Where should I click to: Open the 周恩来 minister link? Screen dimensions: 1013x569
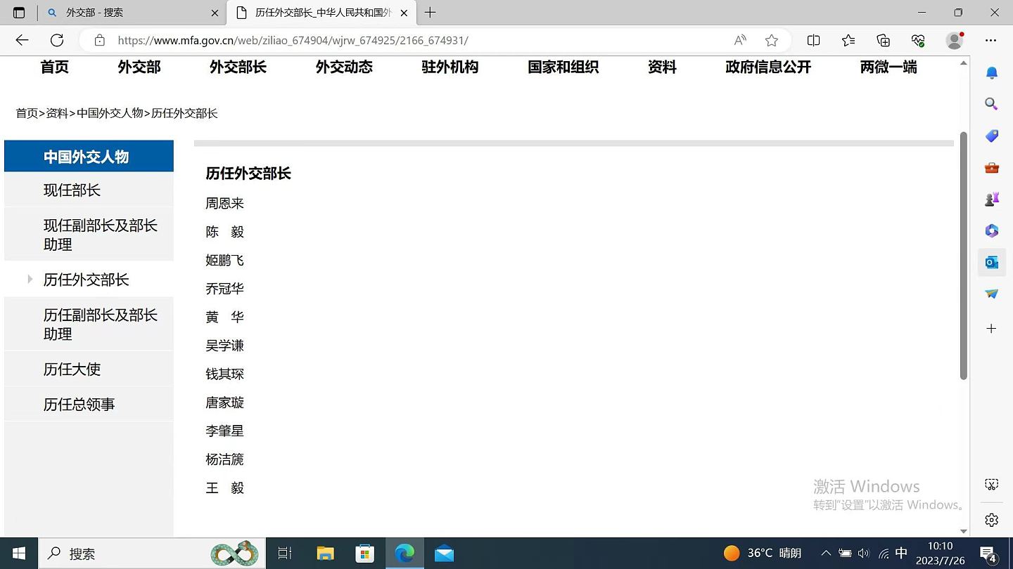pyautogui.click(x=225, y=204)
